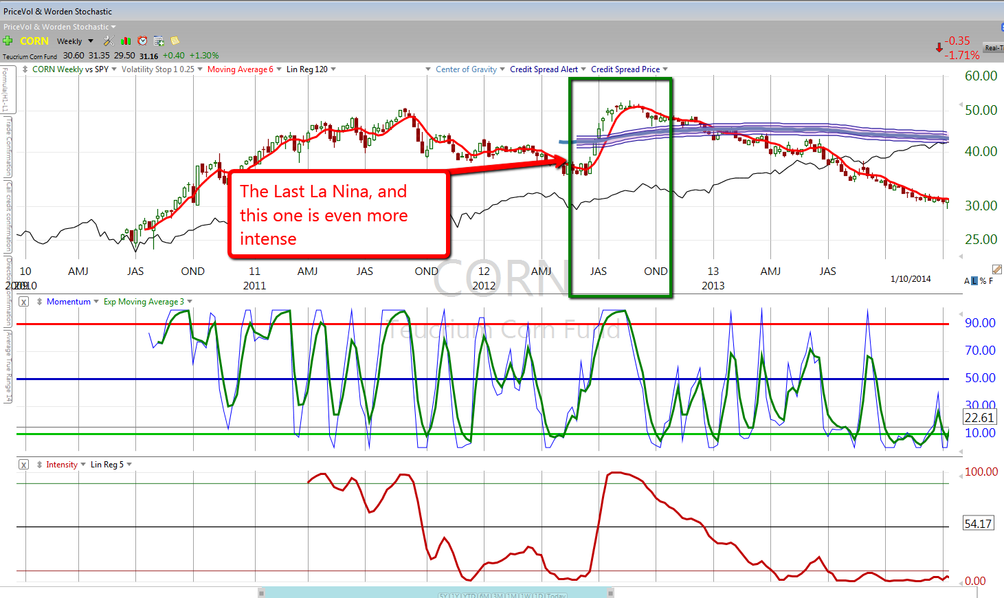Close the Intensity pane with its X
This screenshot has height=598, width=1004.
(x=23, y=465)
